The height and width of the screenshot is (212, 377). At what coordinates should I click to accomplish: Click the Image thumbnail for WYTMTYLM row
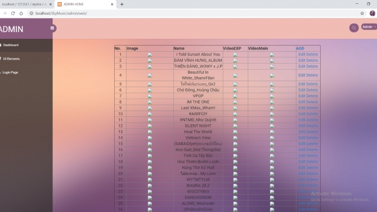click(150, 180)
